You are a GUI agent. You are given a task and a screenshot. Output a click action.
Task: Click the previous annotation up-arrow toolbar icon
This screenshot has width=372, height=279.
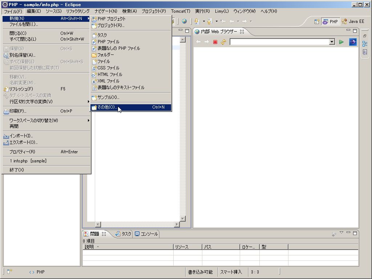click(210, 21)
